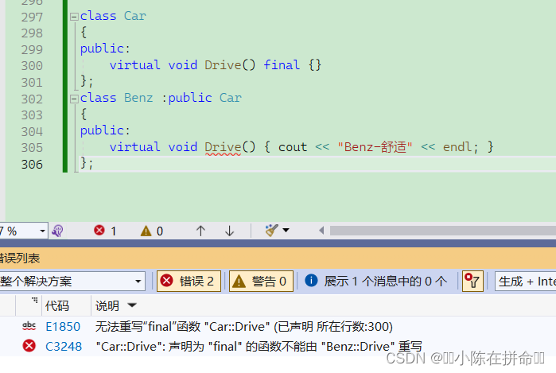Open the 说明 column filter arrow

click(132, 305)
